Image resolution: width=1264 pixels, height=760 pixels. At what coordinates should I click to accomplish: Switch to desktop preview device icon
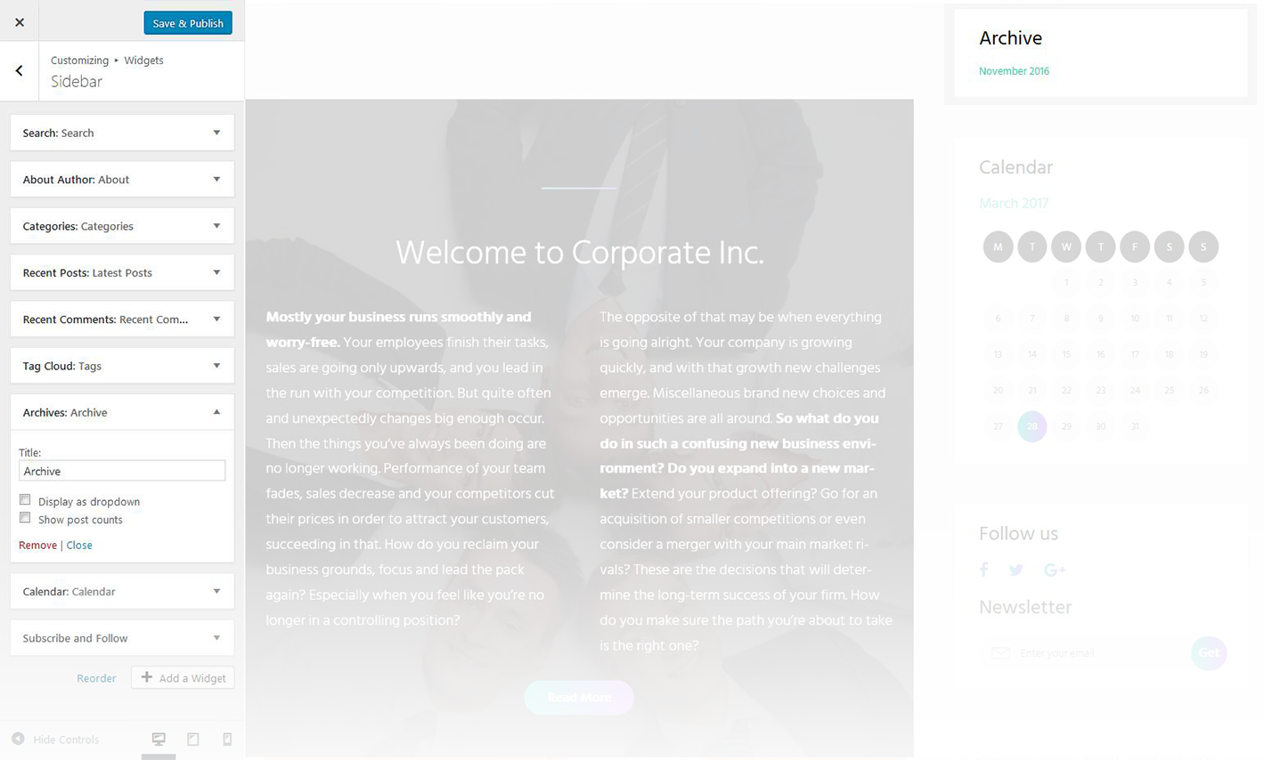click(159, 739)
